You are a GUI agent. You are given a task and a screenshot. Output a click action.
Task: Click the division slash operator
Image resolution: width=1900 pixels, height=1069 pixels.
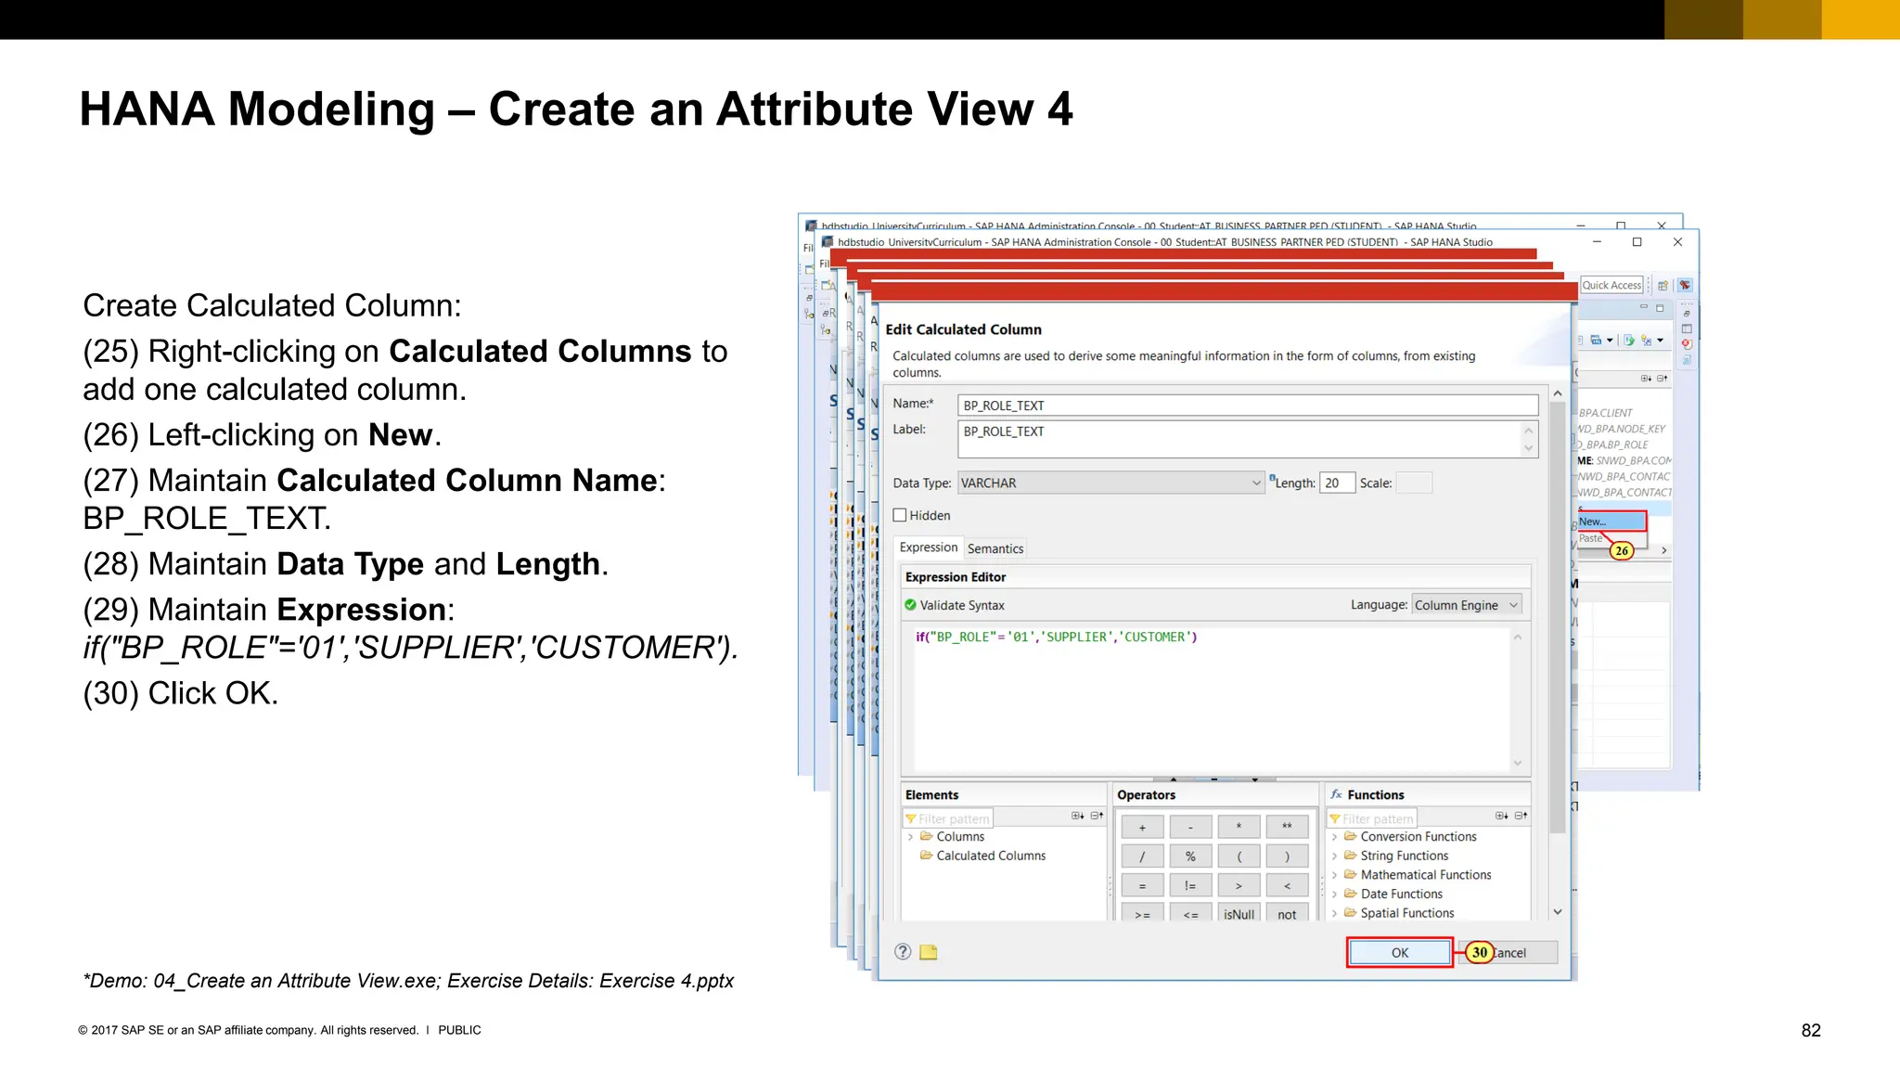pos(1142,856)
